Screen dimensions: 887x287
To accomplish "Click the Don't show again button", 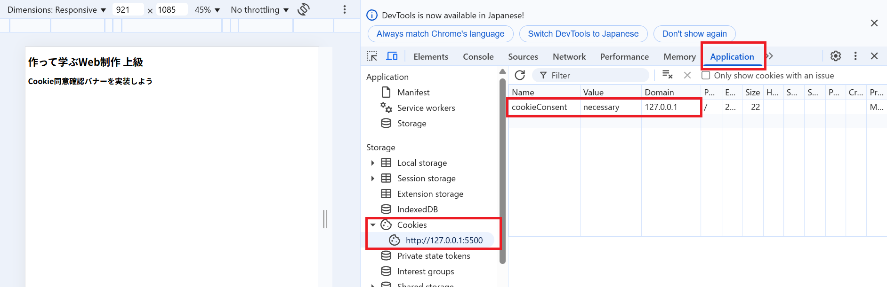I will [694, 34].
